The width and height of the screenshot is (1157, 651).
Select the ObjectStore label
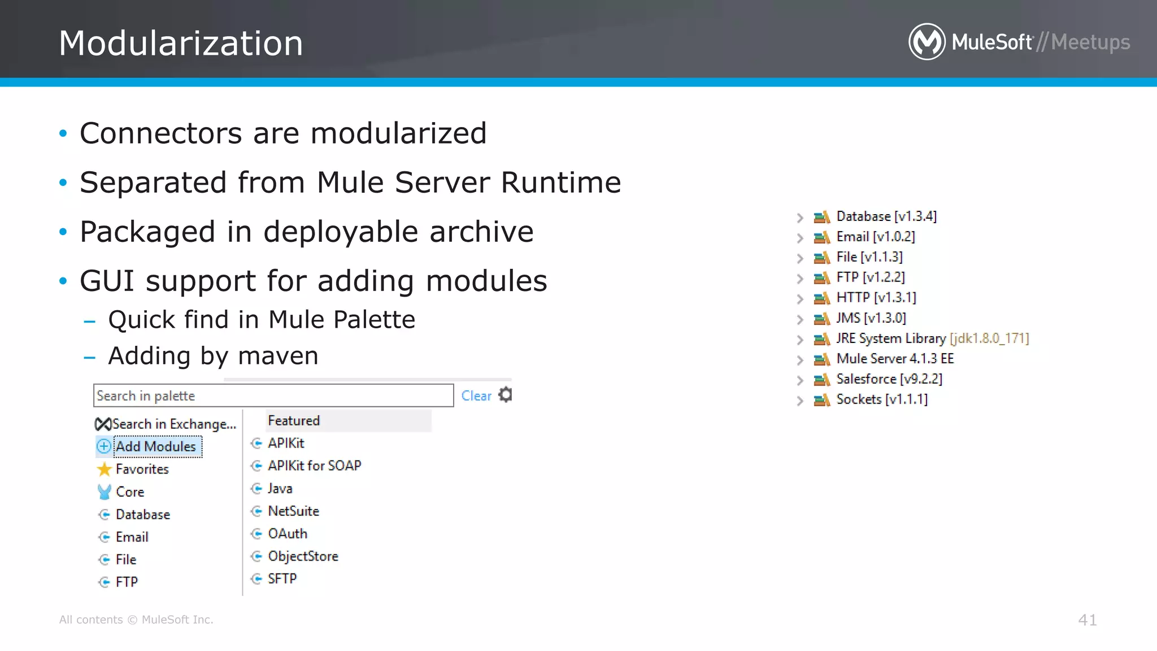click(303, 556)
